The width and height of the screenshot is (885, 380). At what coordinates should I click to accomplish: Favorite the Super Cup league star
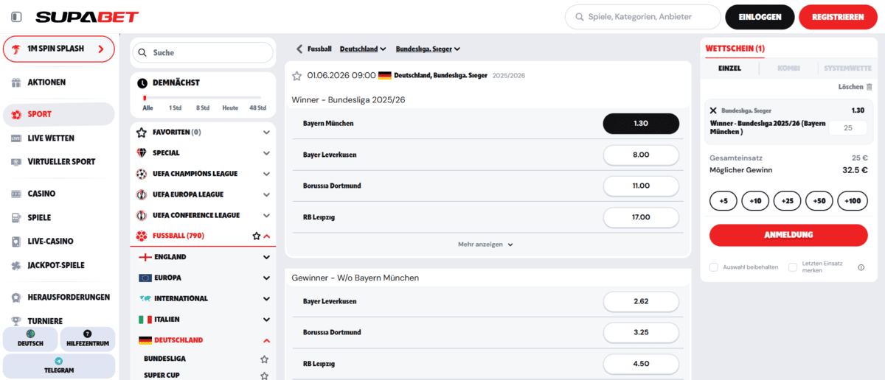pyautogui.click(x=264, y=376)
